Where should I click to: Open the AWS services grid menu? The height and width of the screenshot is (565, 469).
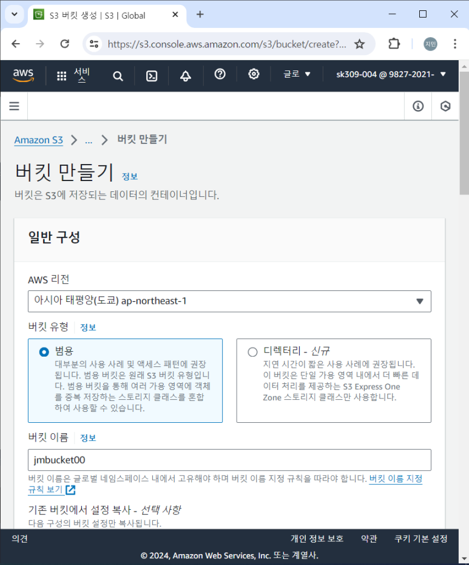(61, 76)
